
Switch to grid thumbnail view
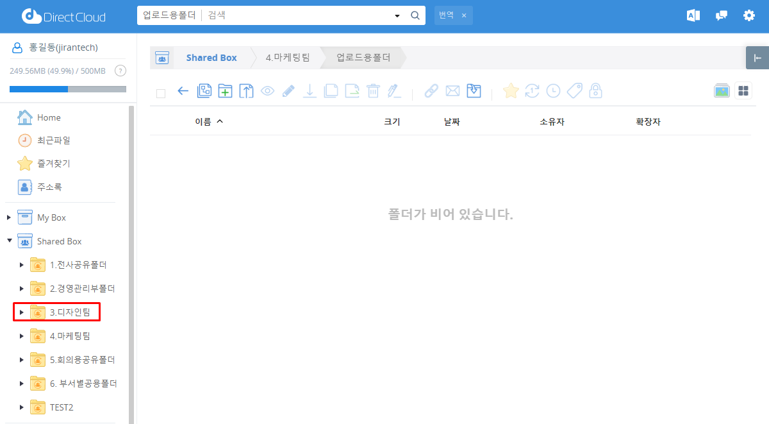[x=743, y=91]
